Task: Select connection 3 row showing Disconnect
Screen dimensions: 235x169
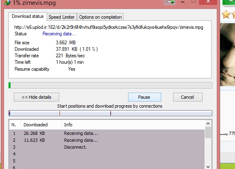Action: coord(107,147)
